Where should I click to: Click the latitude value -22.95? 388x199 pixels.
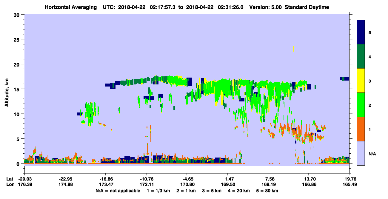(65, 179)
